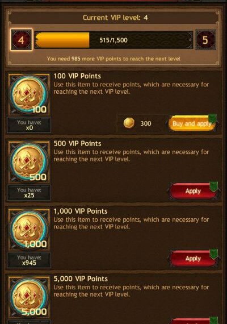Click the 300 gold price label
The image size is (227, 324).
click(146, 123)
